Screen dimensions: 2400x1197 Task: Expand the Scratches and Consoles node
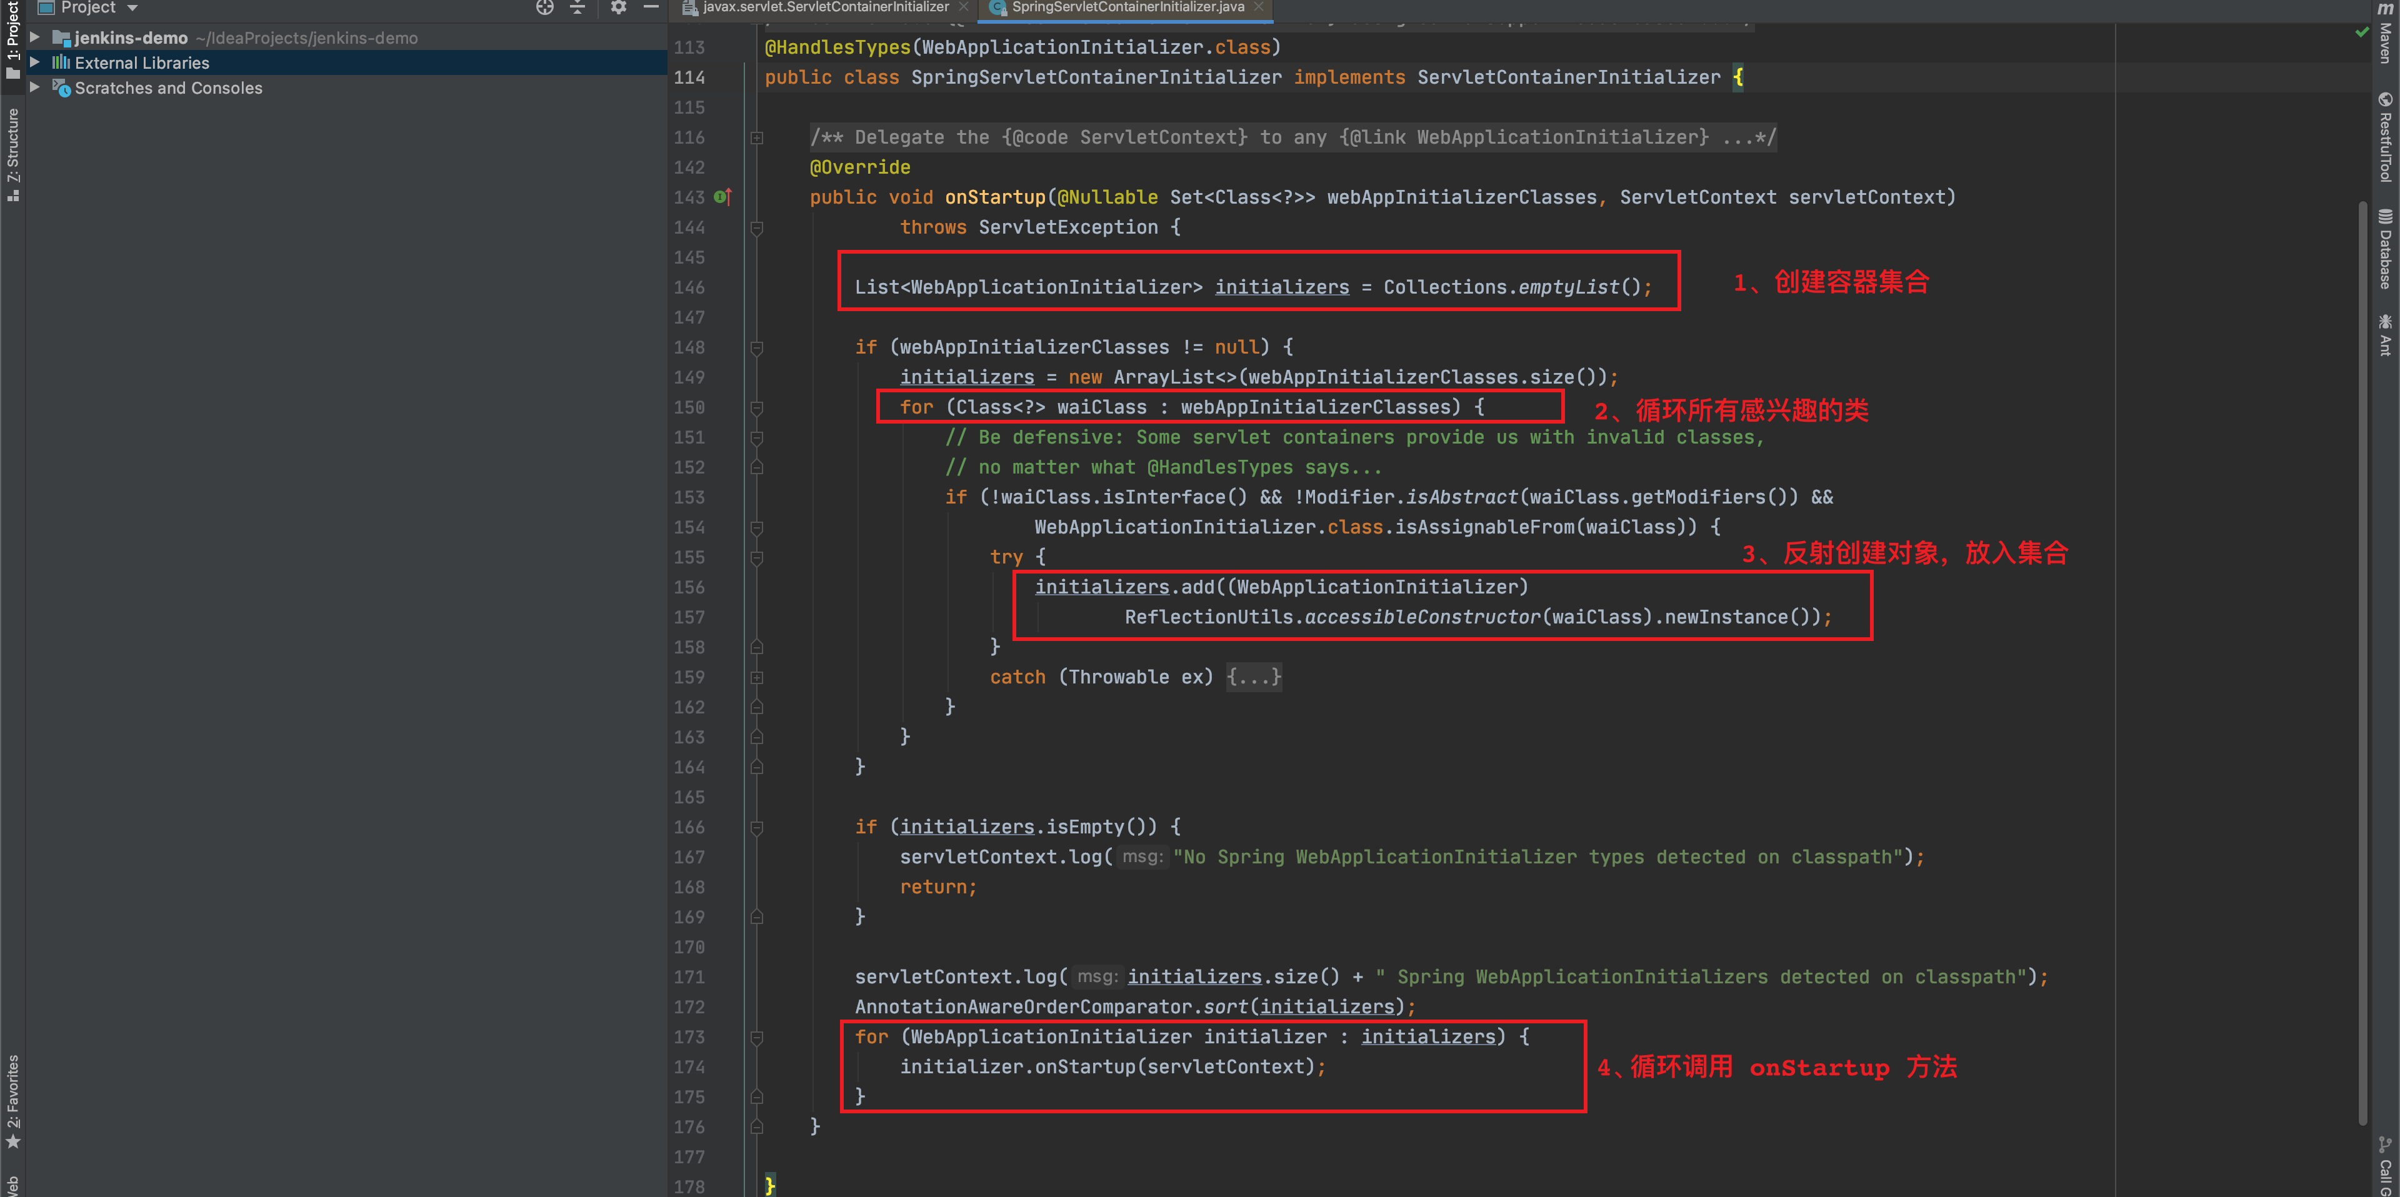pos(34,87)
